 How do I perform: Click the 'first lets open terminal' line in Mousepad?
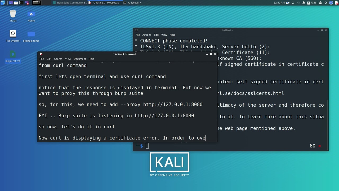[102, 77]
